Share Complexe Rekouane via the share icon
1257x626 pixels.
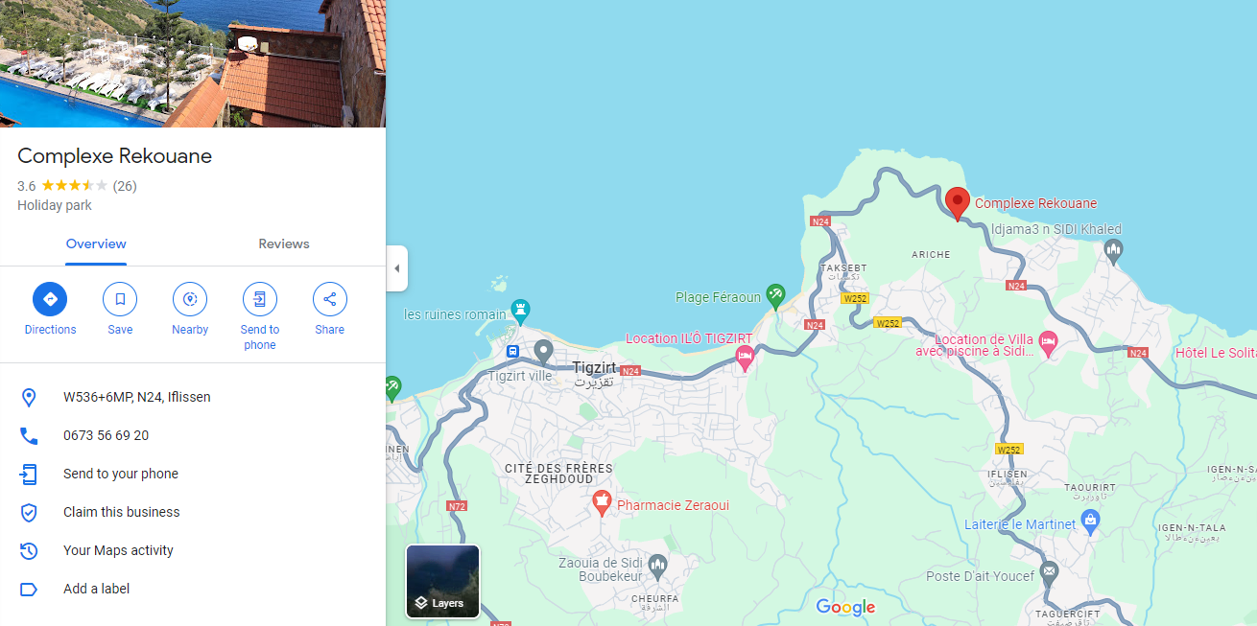(330, 299)
